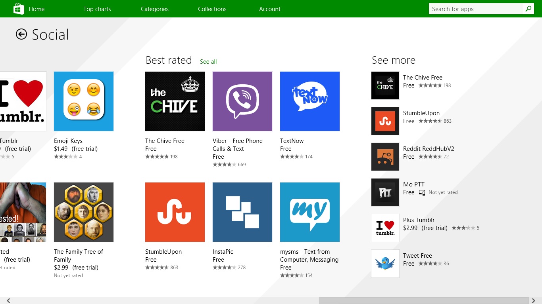Open The Family Tree of Family tile
The width and height of the screenshot is (542, 304).
click(84, 212)
